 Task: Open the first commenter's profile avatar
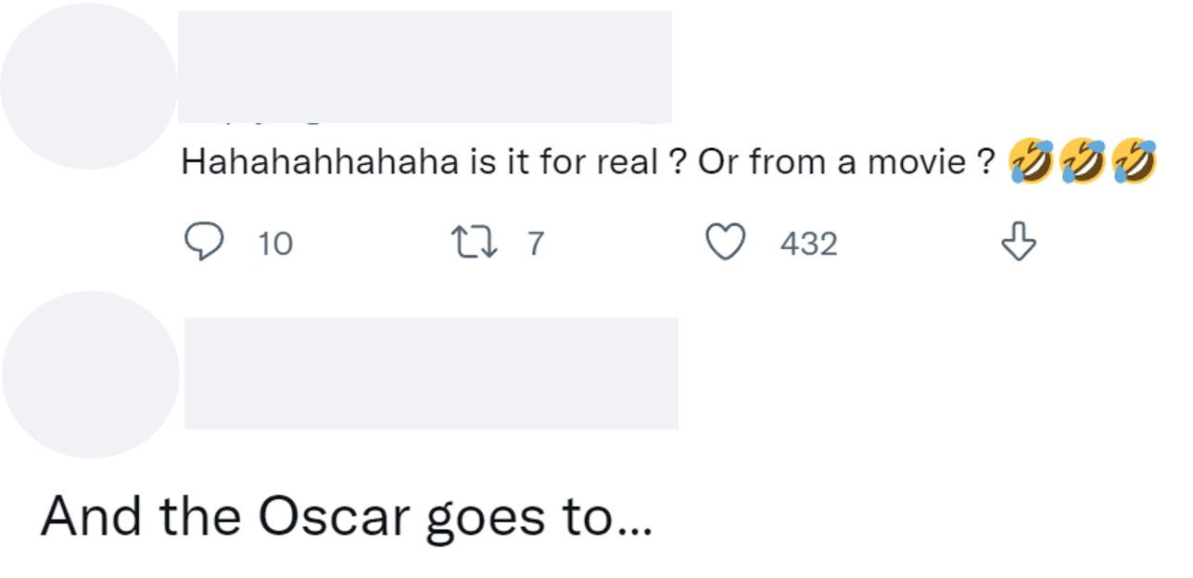coord(88,85)
